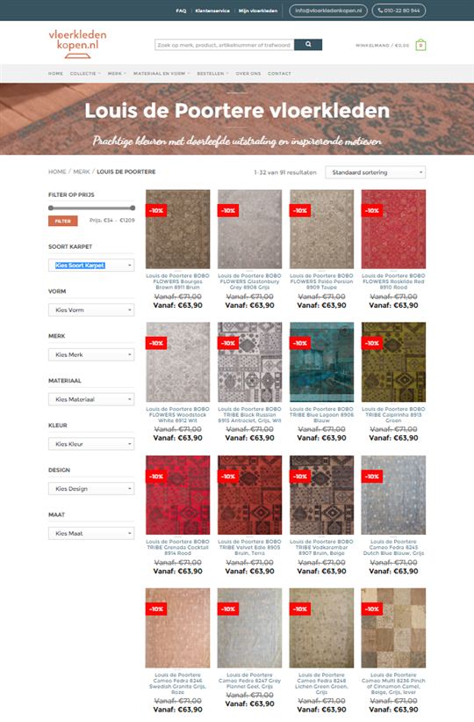This screenshot has width=474, height=722.
Task: Click BOBO TRIBE Vodkarambar 8907 title
Action: coord(322,548)
